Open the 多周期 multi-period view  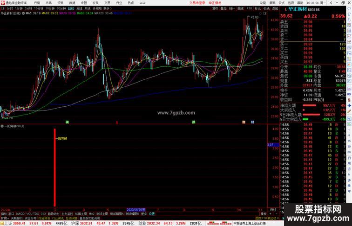point(97,8)
